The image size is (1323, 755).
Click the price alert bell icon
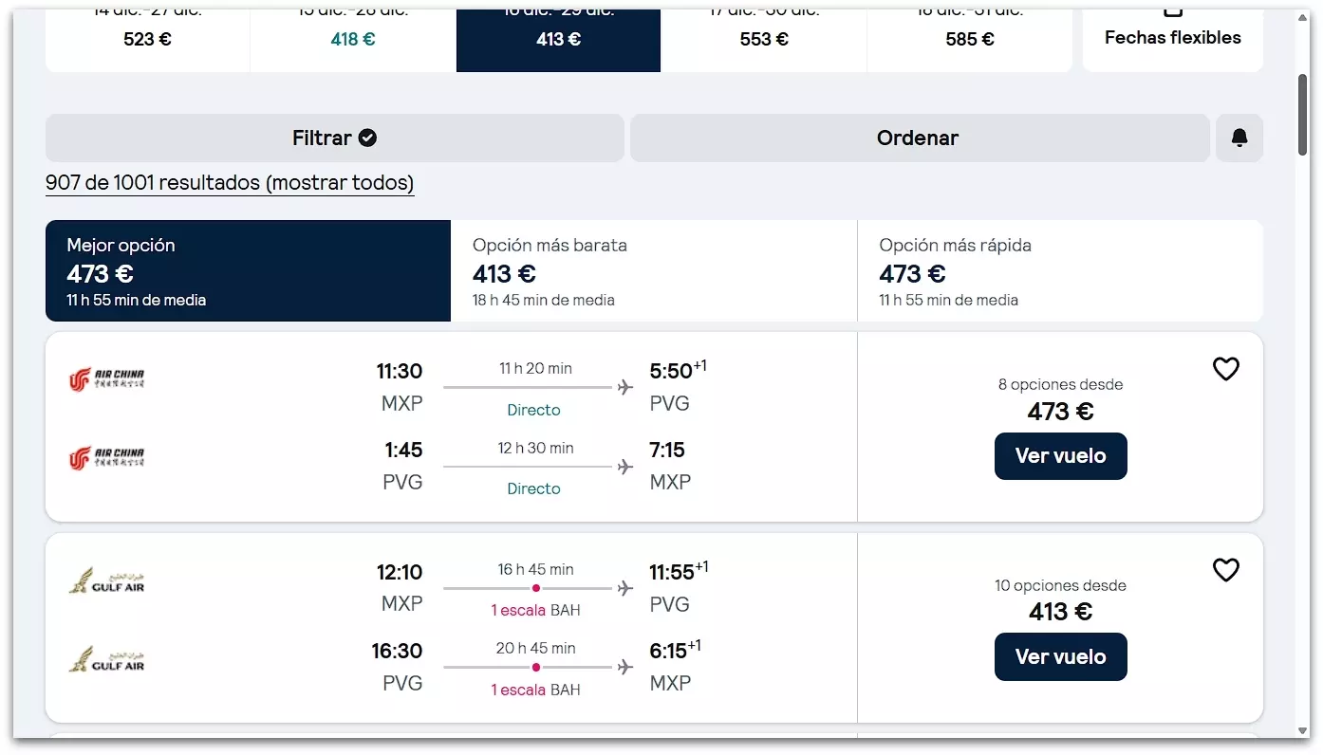pos(1239,138)
